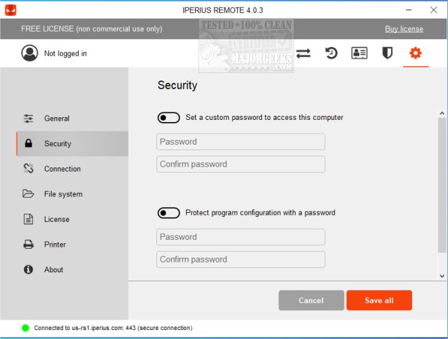Switch to the Connection settings section
The width and height of the screenshot is (448, 339).
click(x=62, y=169)
